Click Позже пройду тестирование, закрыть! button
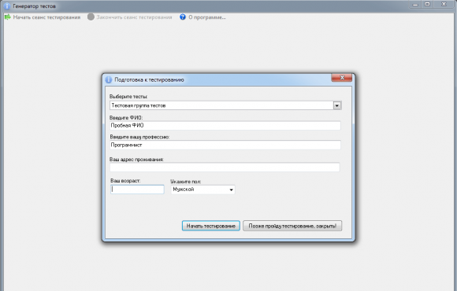 pos(292,226)
